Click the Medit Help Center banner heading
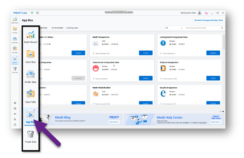This screenshot has height=158, width=244. [x=170, y=118]
